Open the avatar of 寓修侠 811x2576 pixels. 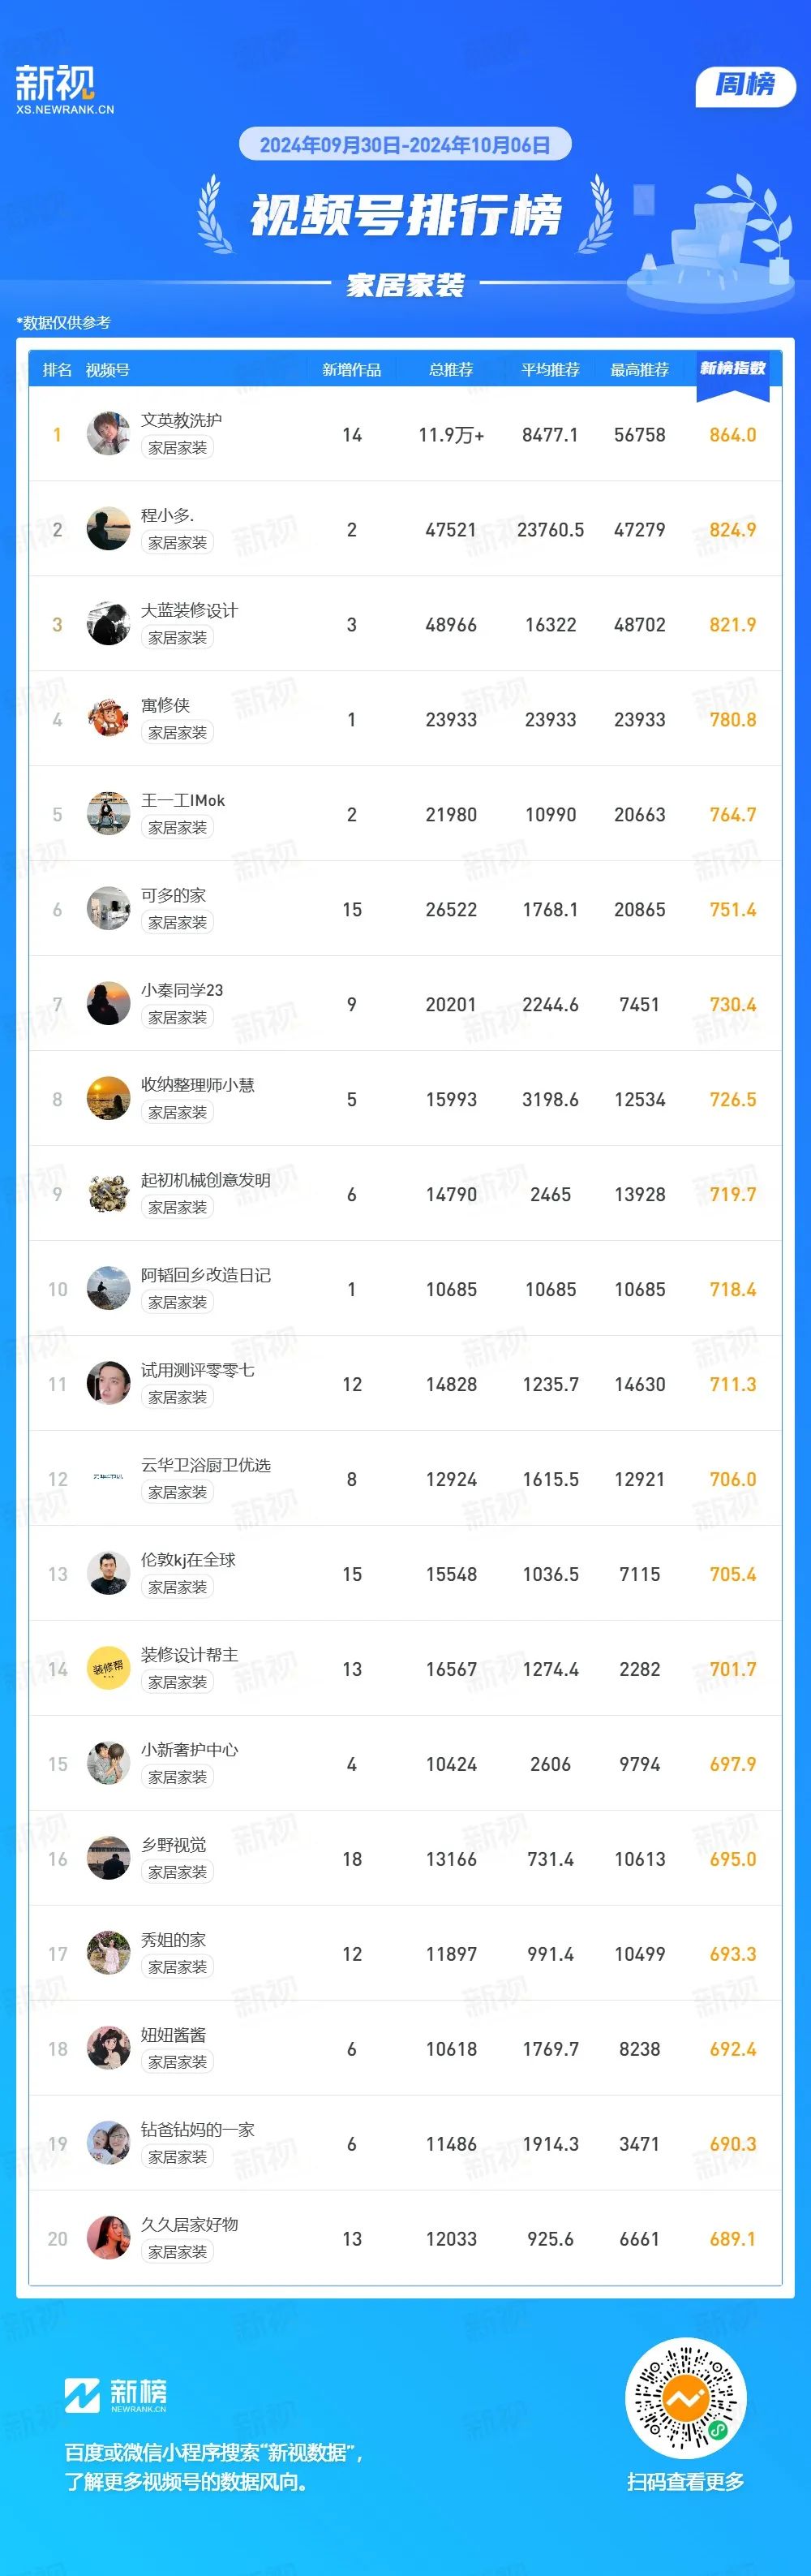108,718
